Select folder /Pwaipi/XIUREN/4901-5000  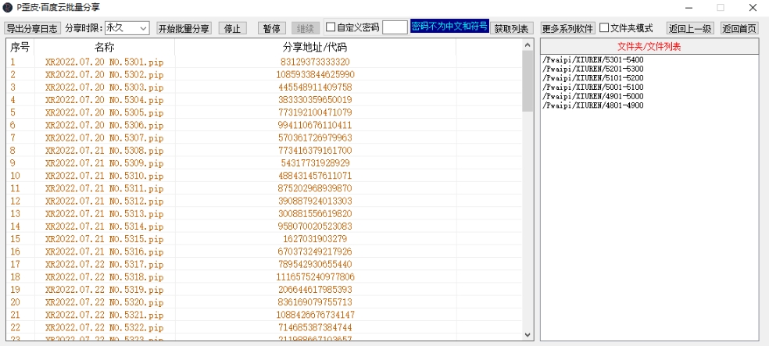click(593, 96)
